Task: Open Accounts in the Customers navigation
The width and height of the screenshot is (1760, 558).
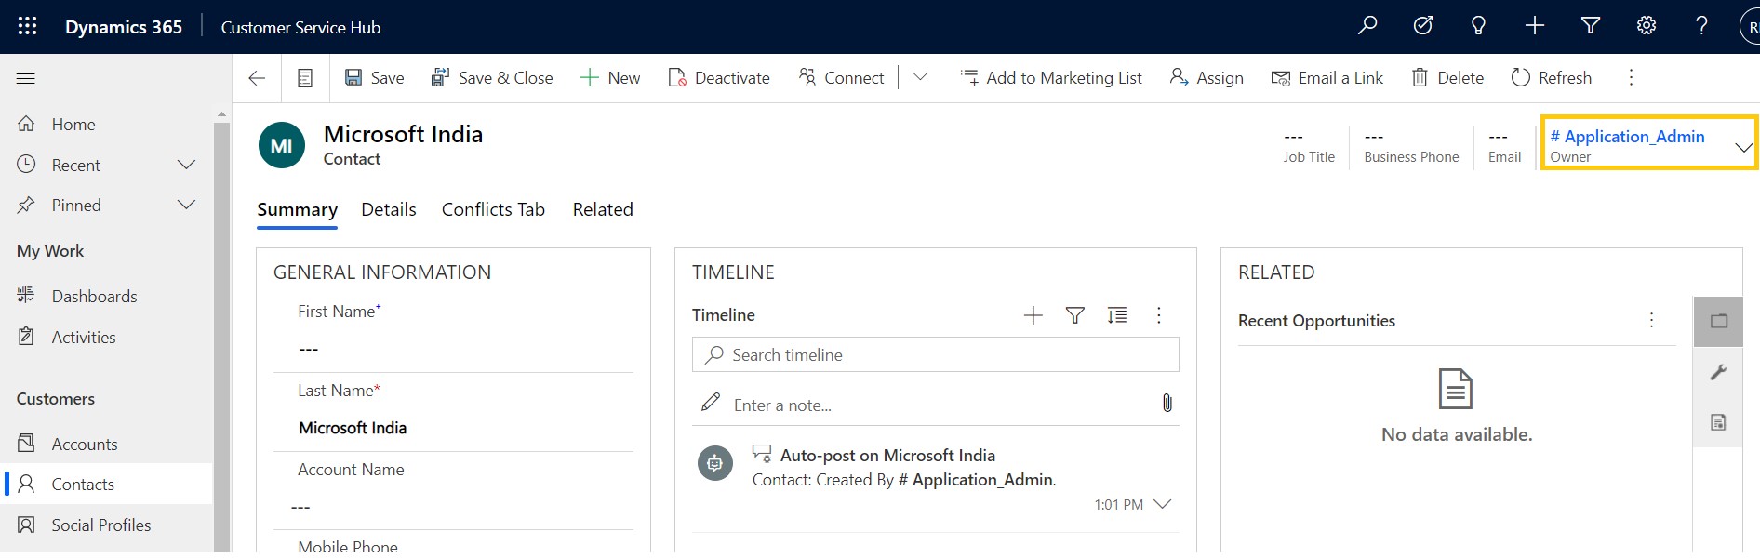Action: click(x=84, y=445)
